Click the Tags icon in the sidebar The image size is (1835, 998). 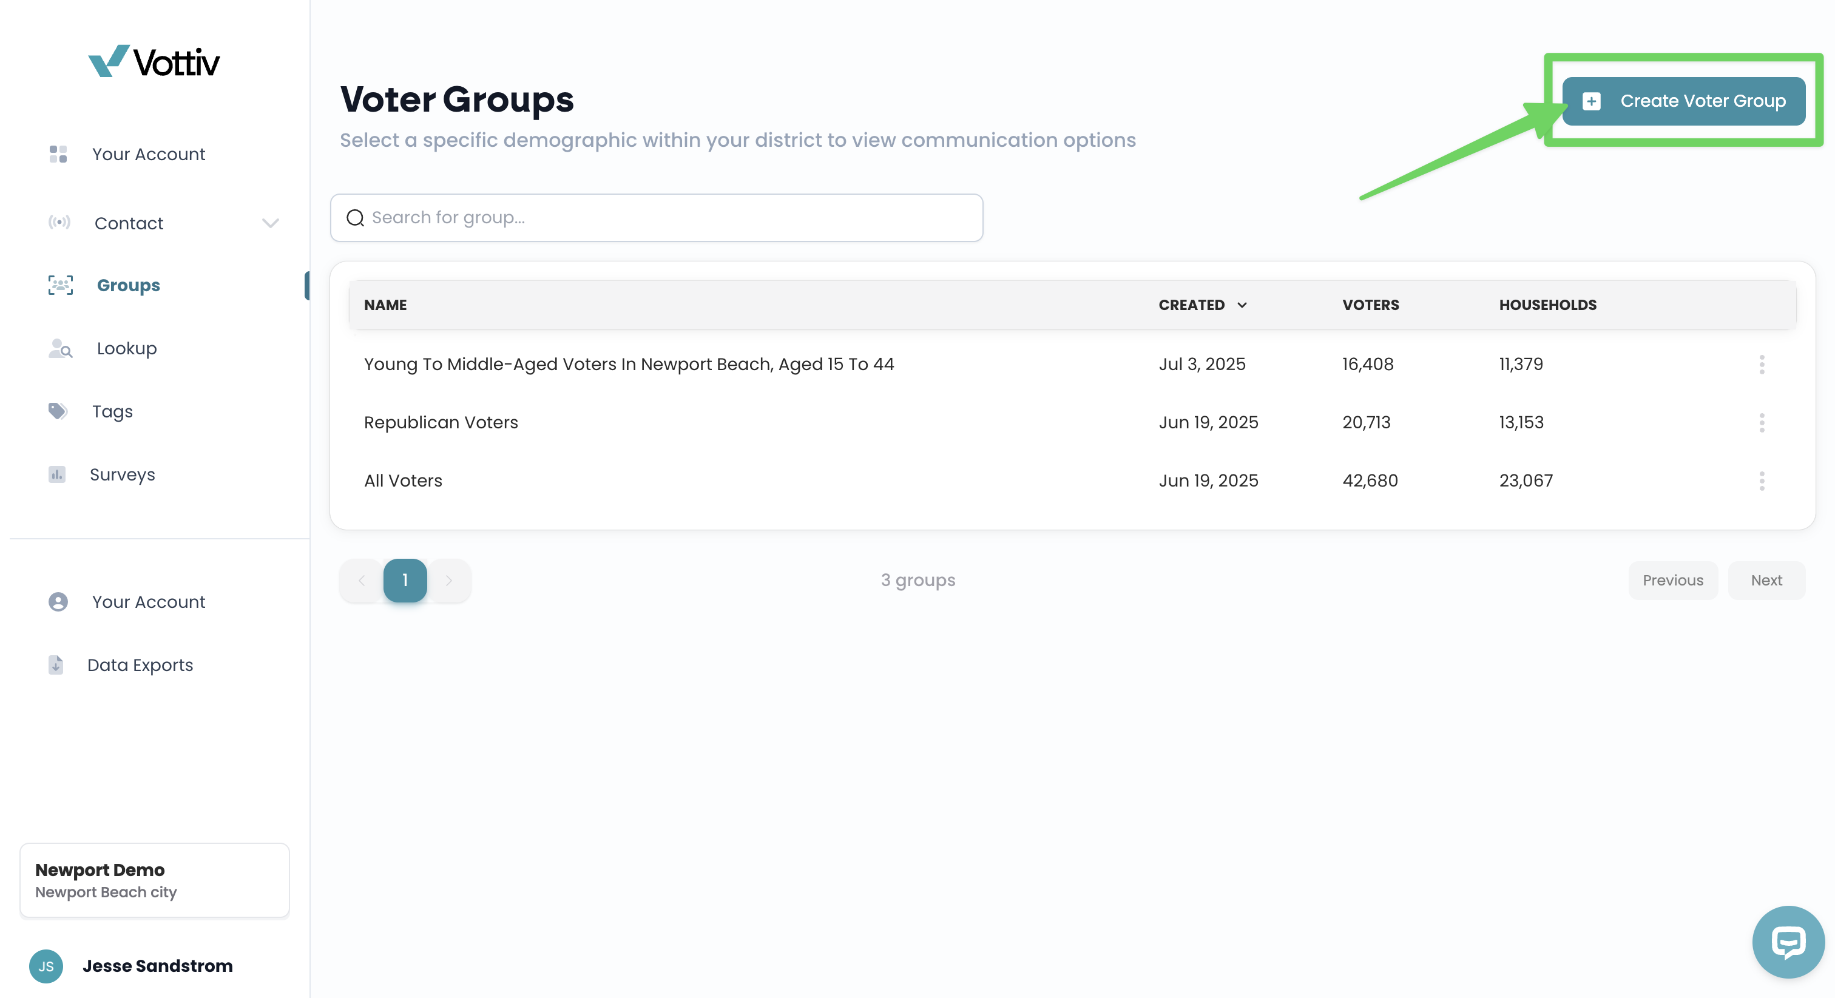[x=58, y=411]
